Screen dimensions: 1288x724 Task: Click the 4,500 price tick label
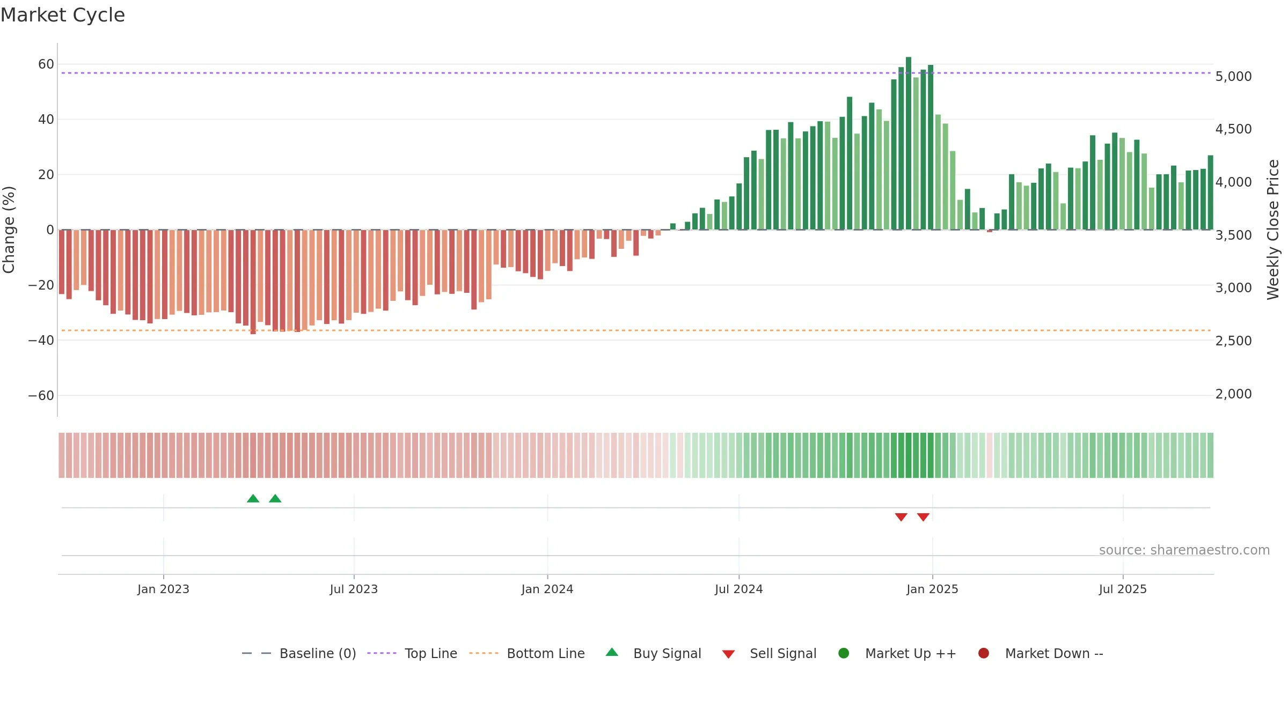[1233, 129]
